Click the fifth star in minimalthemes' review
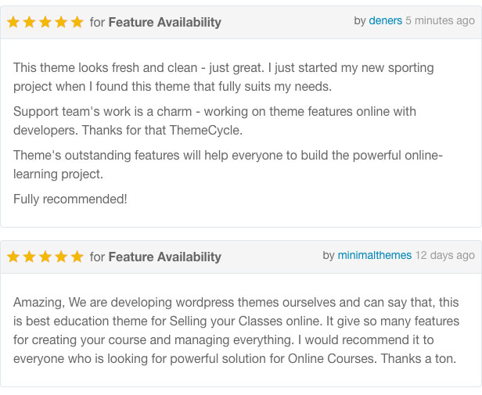The image size is (482, 395). point(77,257)
